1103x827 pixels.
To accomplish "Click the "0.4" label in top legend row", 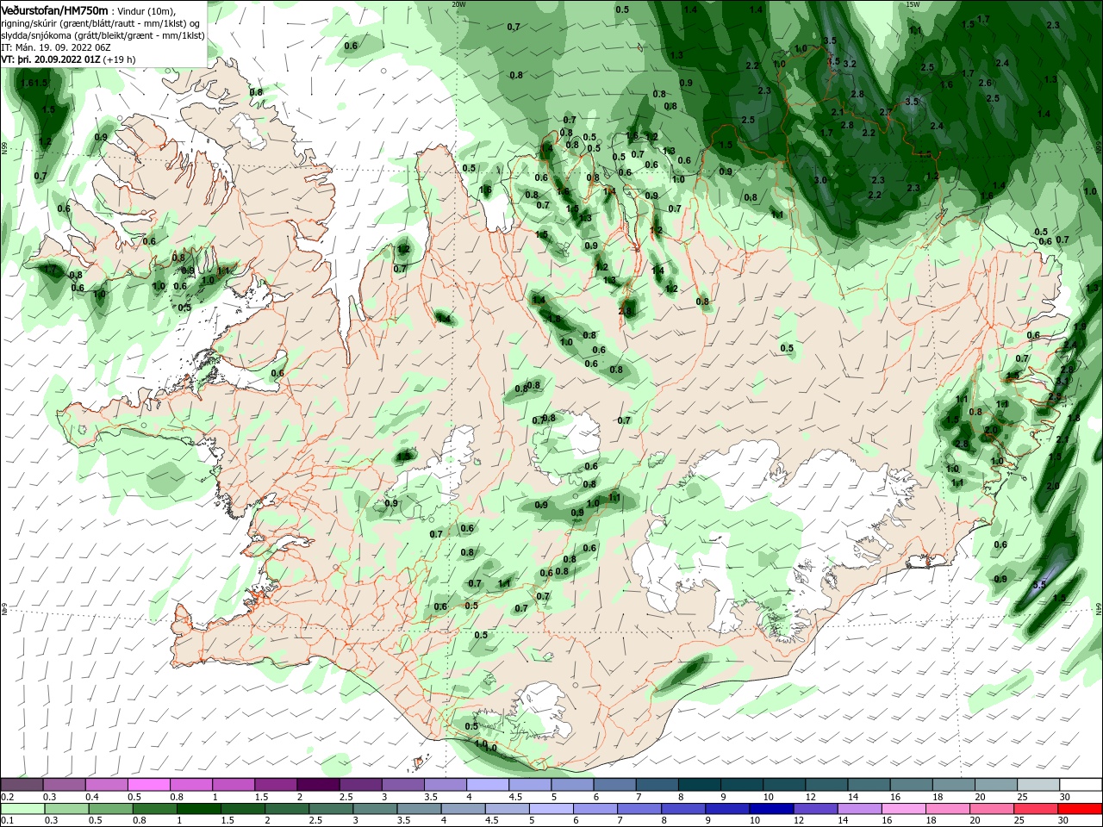I will point(92,797).
